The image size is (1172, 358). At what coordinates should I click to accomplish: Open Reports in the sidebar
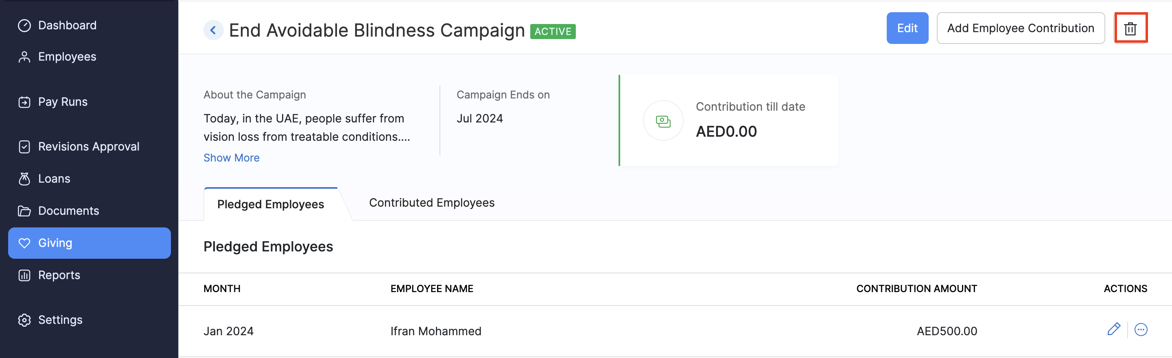(59, 275)
